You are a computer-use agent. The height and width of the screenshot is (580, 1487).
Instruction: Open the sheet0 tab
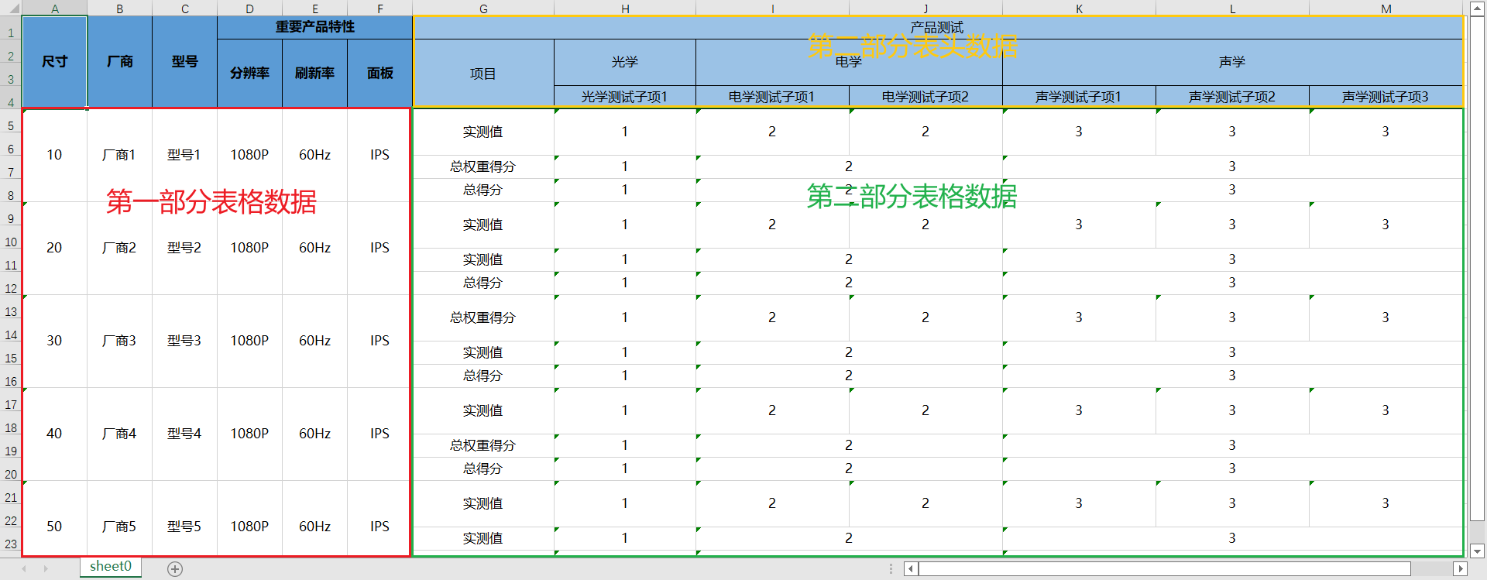[x=111, y=566]
